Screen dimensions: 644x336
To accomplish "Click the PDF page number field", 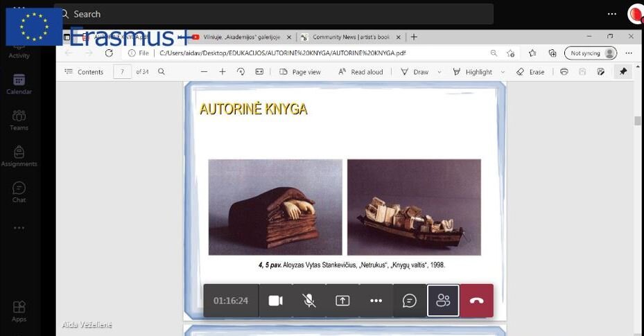I will 122,72.
